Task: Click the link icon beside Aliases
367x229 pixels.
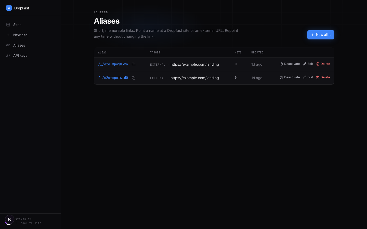Action: point(8,45)
